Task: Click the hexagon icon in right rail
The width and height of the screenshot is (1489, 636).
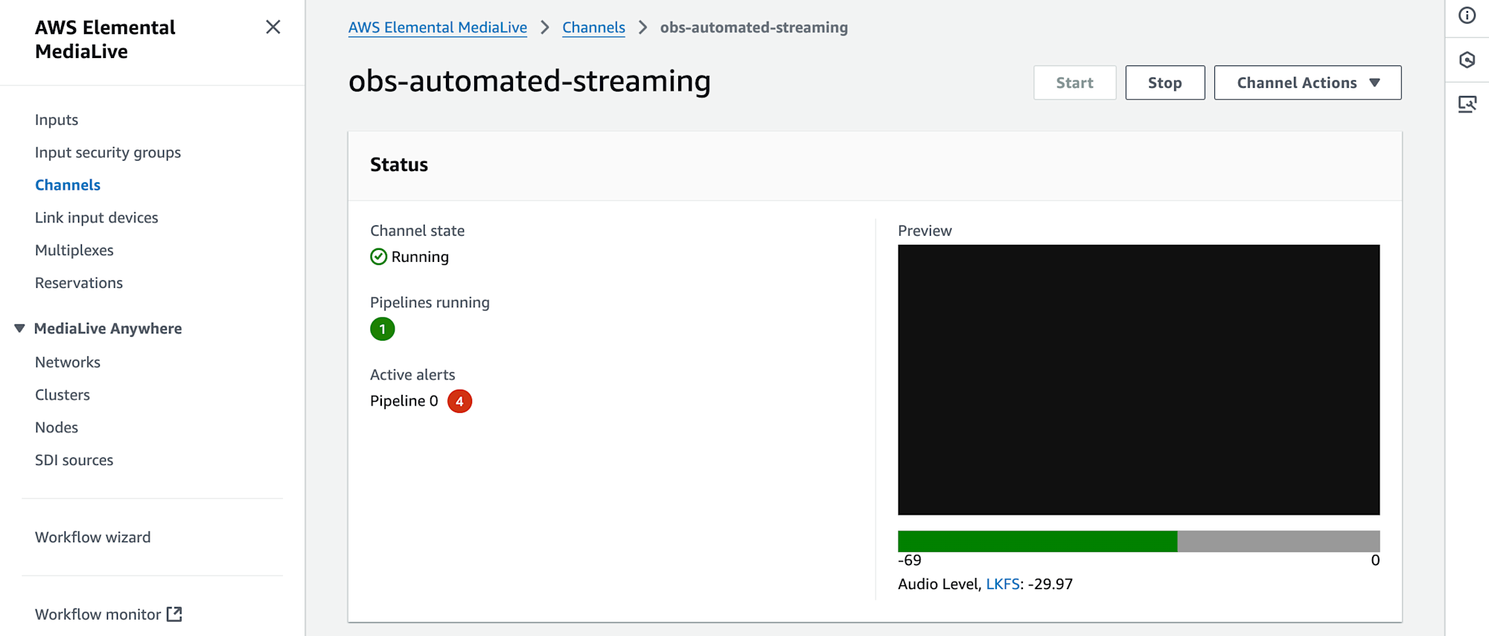Action: [x=1467, y=60]
